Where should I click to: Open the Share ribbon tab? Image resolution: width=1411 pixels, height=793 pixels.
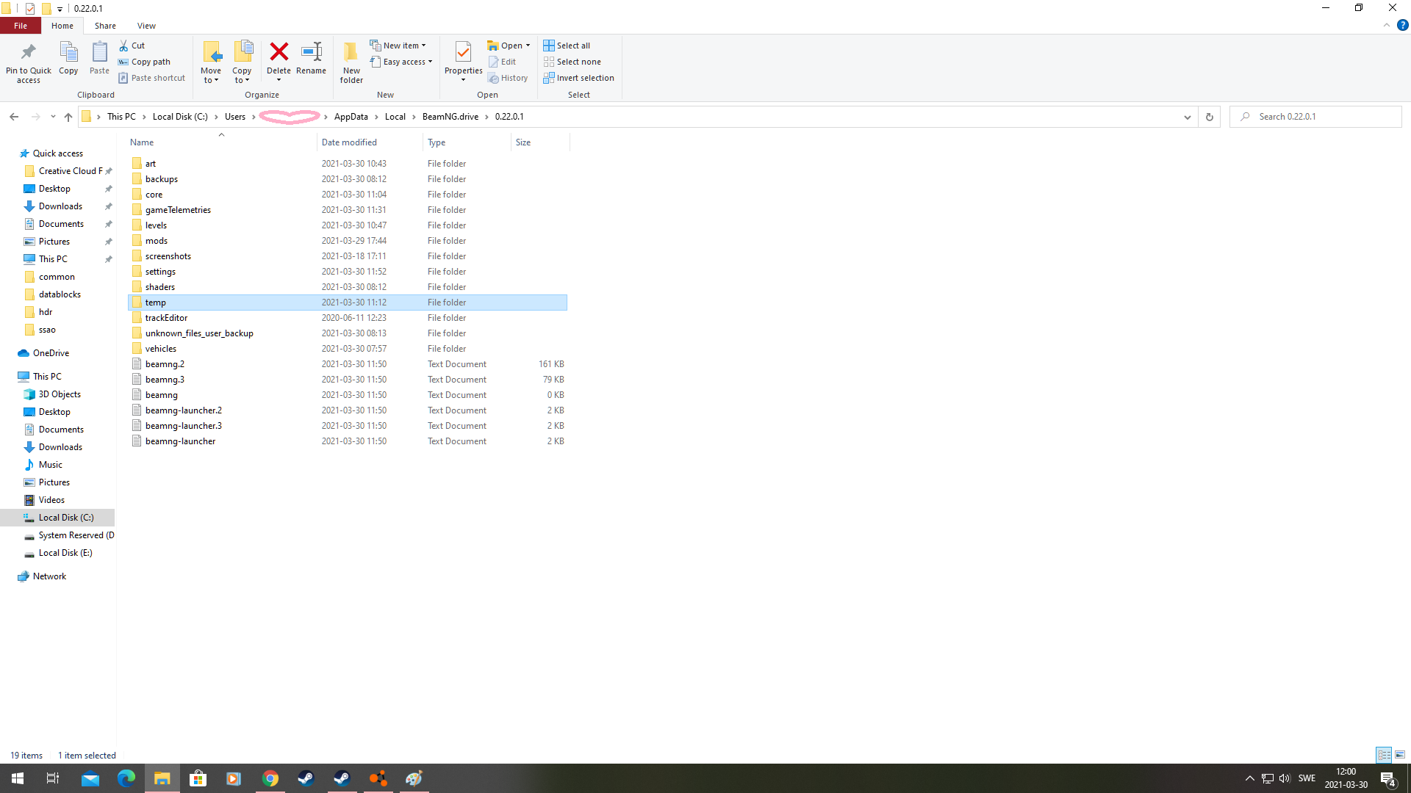click(x=105, y=26)
